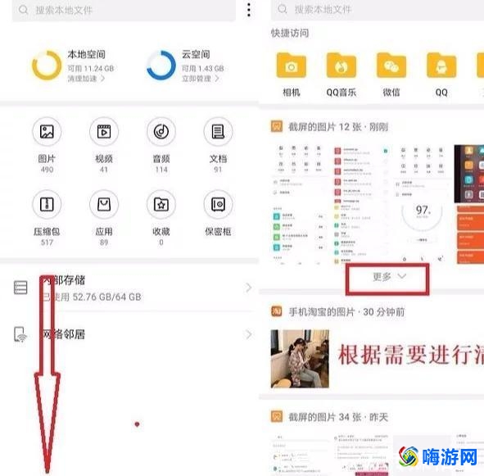
Task: Tap the 网络邻居 network device icon
Action: pos(20,334)
